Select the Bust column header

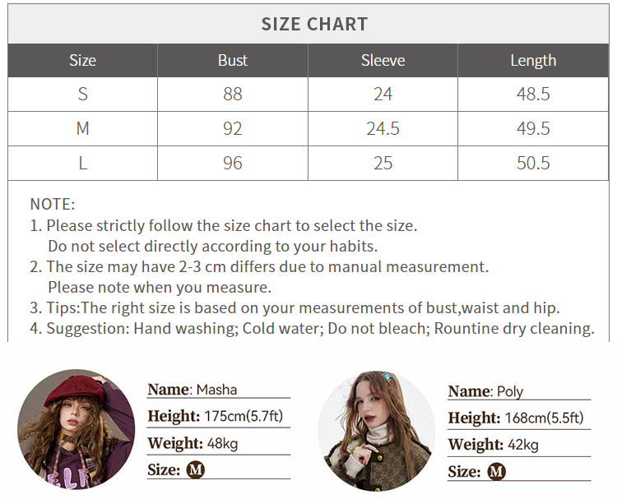pyautogui.click(x=233, y=60)
